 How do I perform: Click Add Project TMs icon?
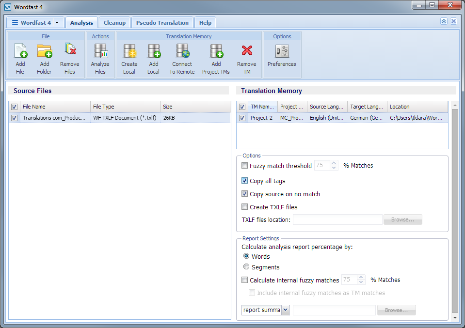pyautogui.click(x=216, y=51)
